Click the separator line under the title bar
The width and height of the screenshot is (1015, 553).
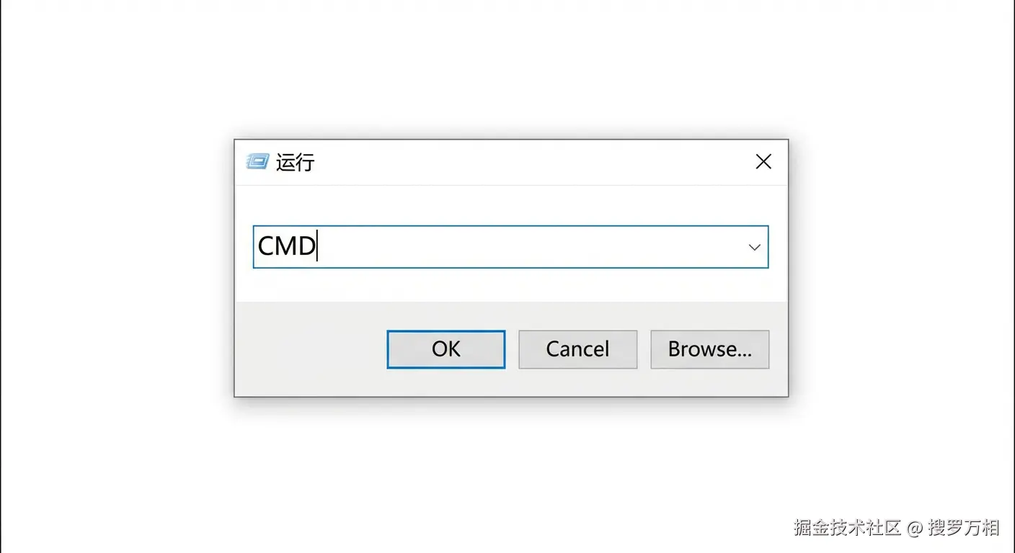[x=512, y=185]
